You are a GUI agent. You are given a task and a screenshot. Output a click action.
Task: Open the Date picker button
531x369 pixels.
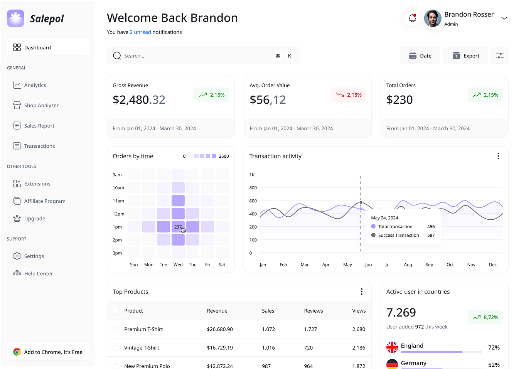(x=420, y=56)
